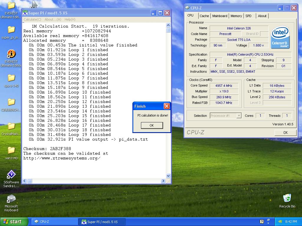Click the Bus Speed 260.9 MHz field
This screenshot has height=226, width=302.
(224, 97)
